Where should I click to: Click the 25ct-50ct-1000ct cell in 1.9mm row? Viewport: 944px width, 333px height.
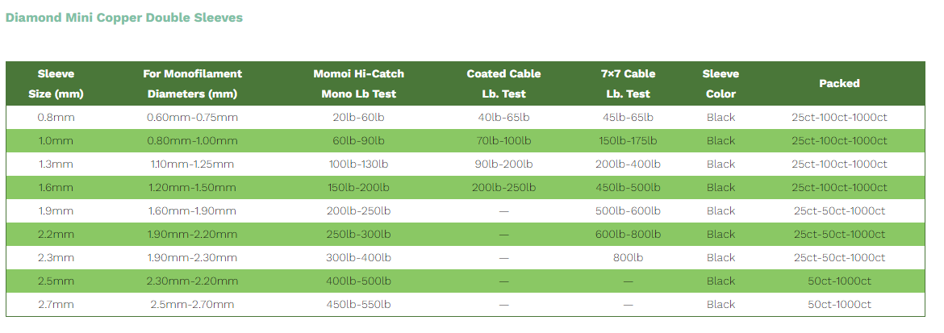839,211
